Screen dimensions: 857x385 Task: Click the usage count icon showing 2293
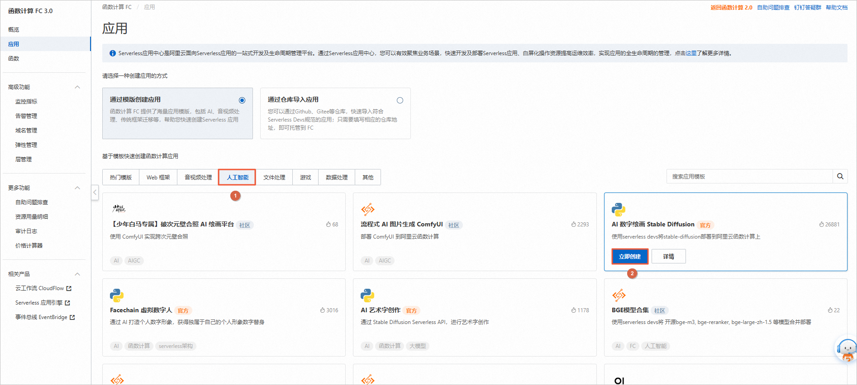point(573,224)
